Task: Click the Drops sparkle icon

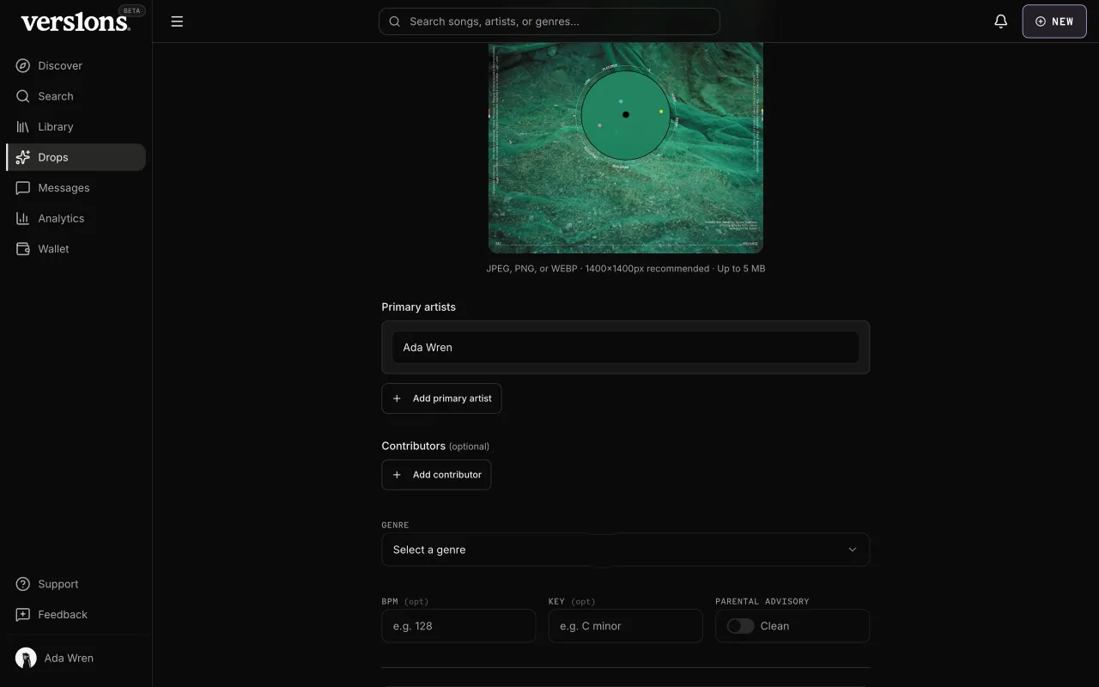Action: [23, 157]
